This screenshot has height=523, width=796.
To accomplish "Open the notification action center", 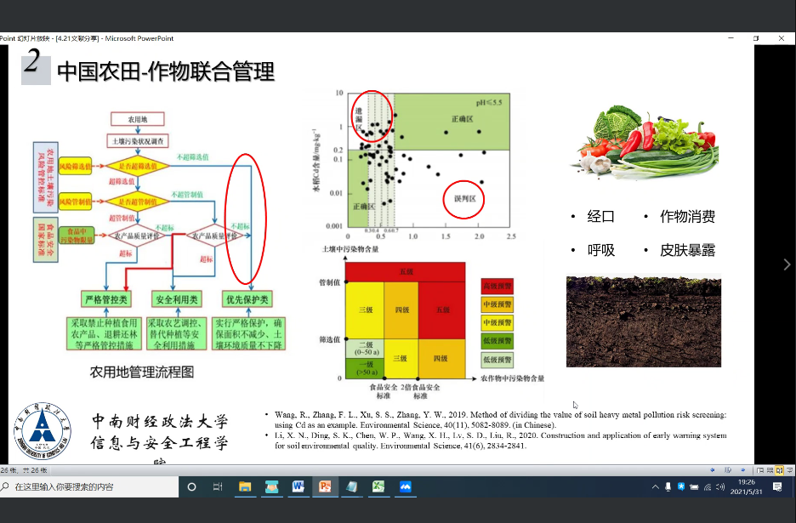I will pyautogui.click(x=777, y=486).
